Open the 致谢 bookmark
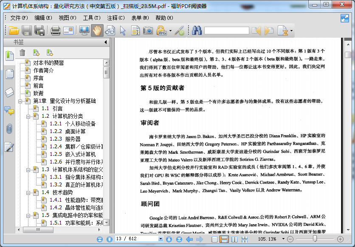Viewport: 355px width, 247px height. coord(38,93)
